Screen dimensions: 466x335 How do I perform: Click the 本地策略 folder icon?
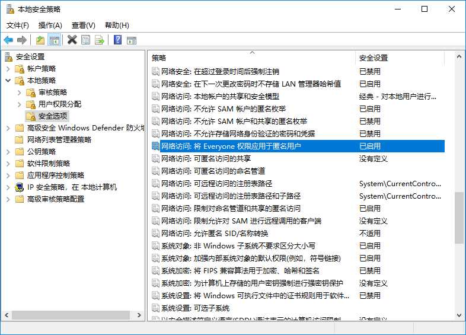point(20,81)
